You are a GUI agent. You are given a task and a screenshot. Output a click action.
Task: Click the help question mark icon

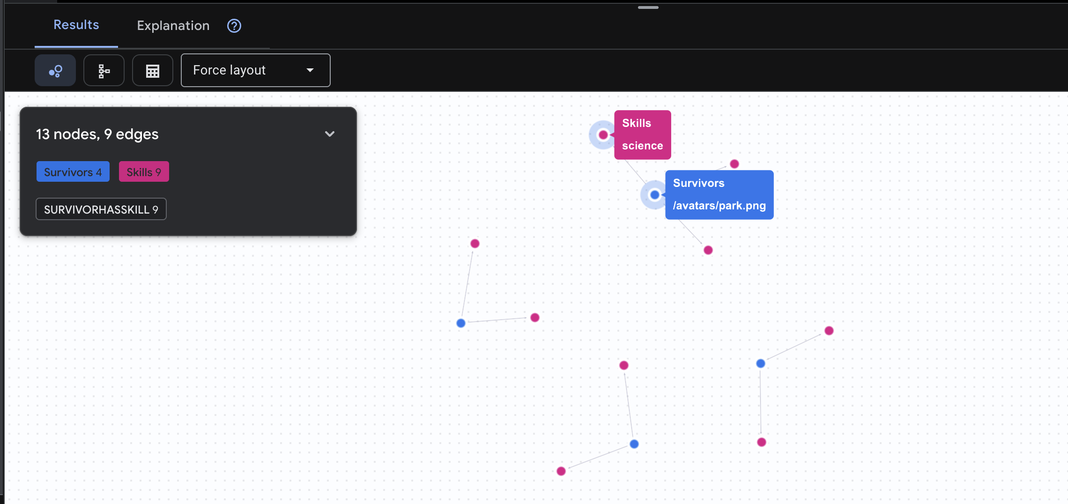pos(234,26)
